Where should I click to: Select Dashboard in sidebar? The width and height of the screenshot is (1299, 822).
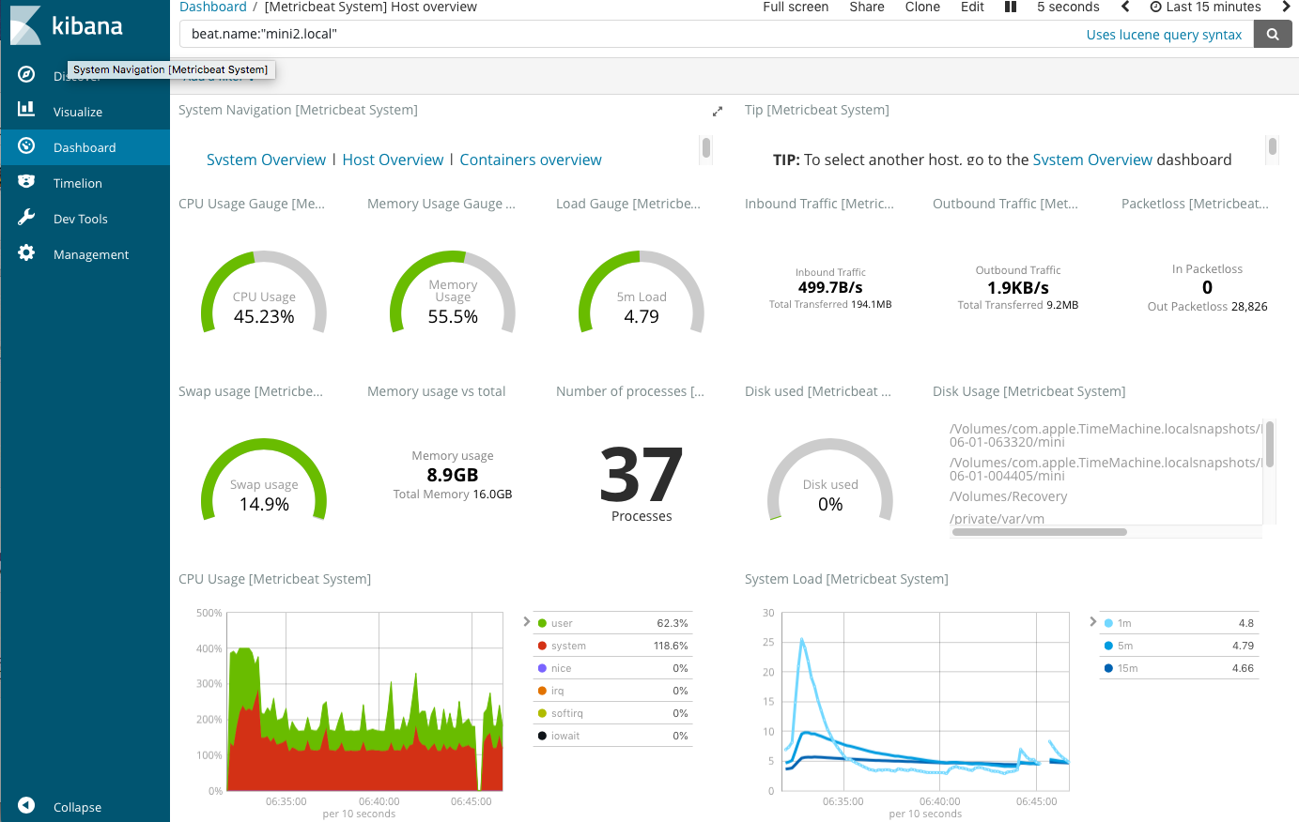(85, 147)
